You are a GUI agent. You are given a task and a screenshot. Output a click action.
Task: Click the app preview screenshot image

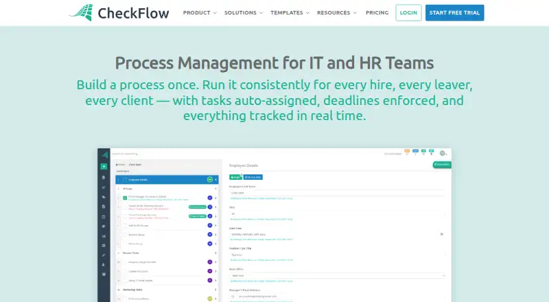(274, 225)
